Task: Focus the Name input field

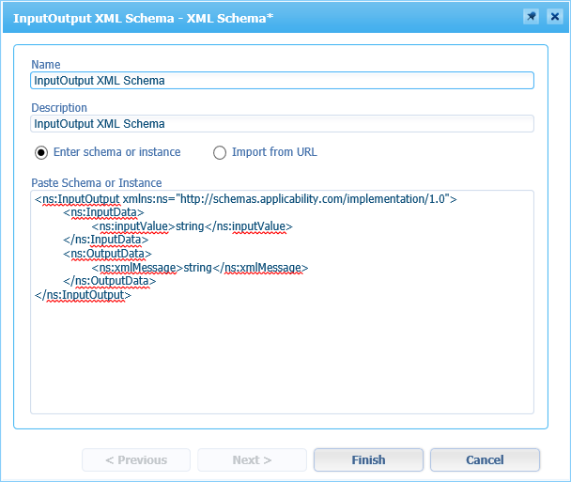Action: (282, 81)
